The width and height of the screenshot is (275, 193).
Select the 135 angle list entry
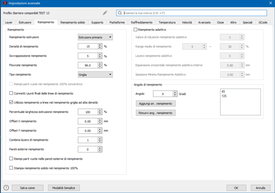(x=225, y=96)
